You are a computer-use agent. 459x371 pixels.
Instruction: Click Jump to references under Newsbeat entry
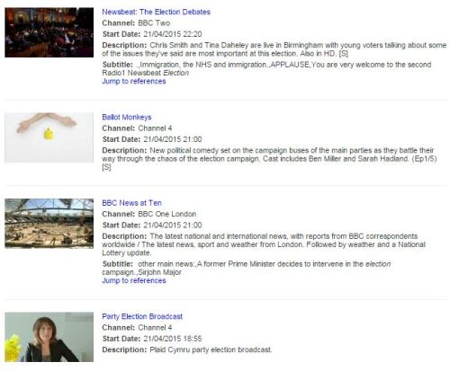134,81
